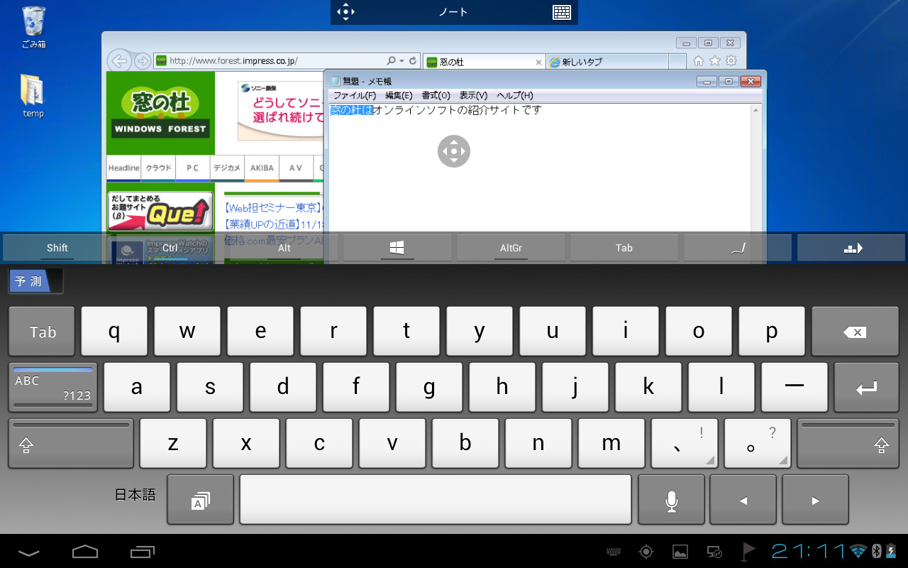Toggle the 予測 prediction switch
Image resolution: width=908 pixels, height=568 pixels.
tap(35, 281)
